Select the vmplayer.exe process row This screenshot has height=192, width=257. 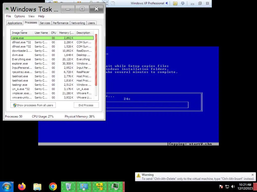52,93
